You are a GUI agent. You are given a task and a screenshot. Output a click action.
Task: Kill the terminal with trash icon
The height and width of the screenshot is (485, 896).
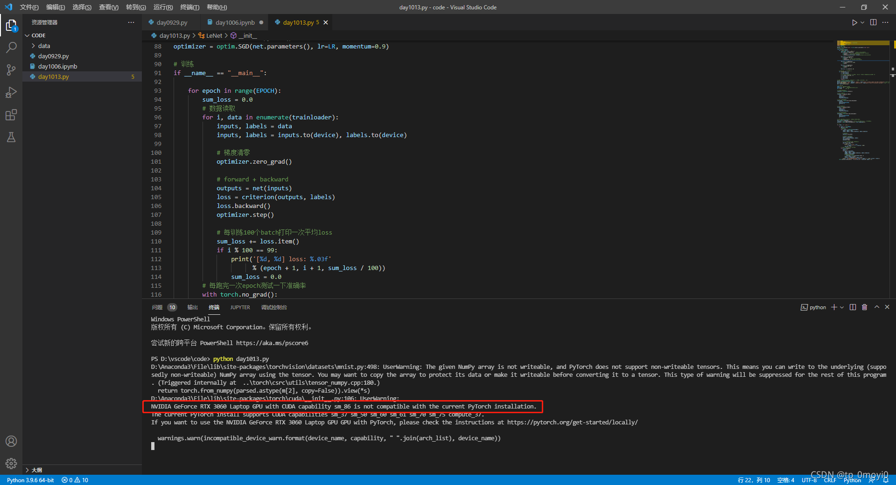pyautogui.click(x=865, y=307)
